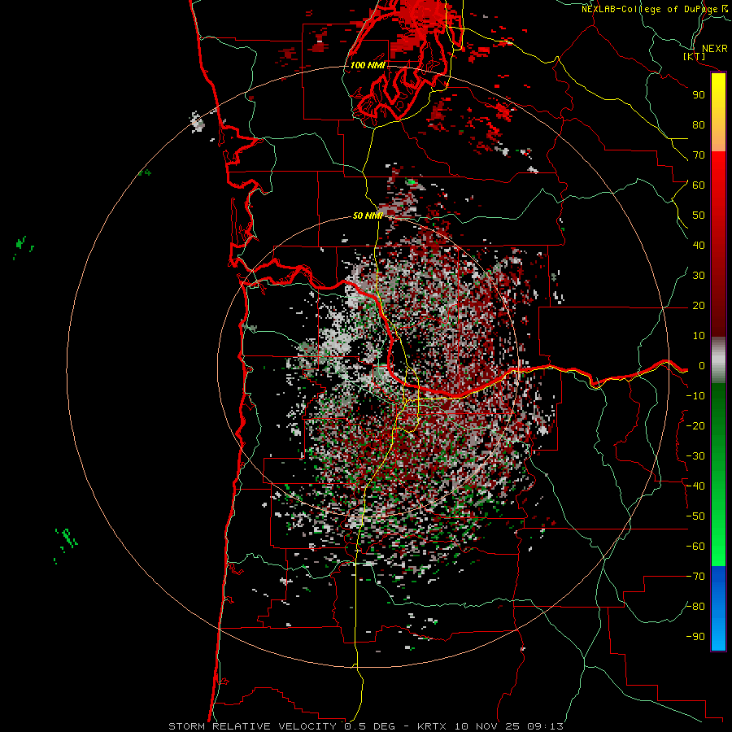
Task: Click the 20 label on the legend
Action: point(699,306)
